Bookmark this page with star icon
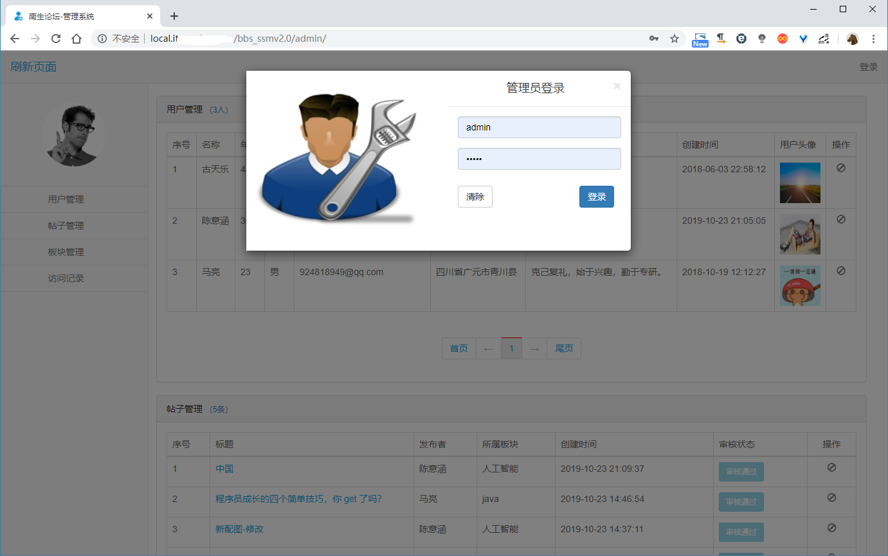 [675, 39]
